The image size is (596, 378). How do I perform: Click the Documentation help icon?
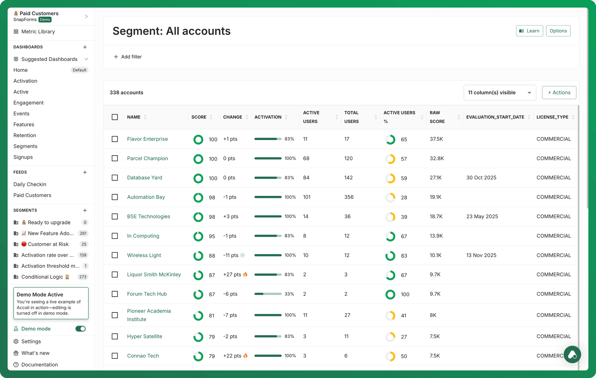pyautogui.click(x=16, y=364)
